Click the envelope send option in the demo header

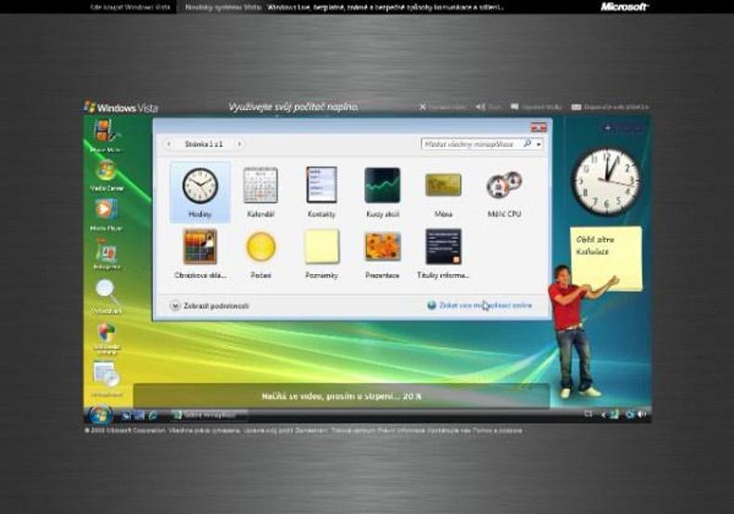610,107
